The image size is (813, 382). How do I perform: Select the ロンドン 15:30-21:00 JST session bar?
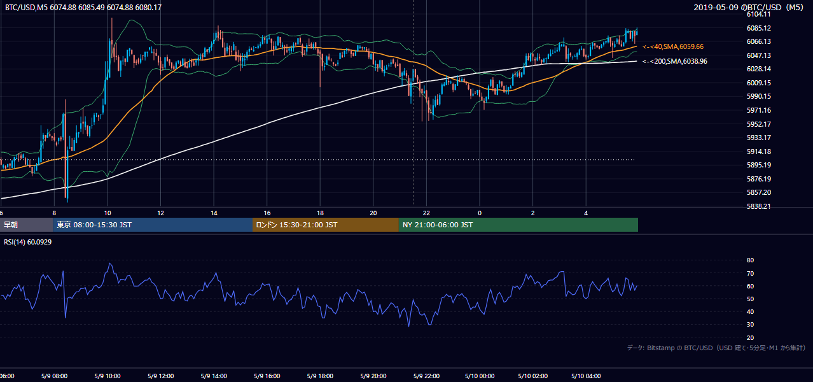(326, 225)
